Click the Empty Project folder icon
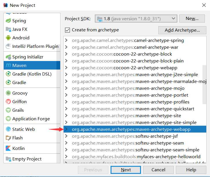This screenshot has height=177, width=210. click(x=8, y=159)
